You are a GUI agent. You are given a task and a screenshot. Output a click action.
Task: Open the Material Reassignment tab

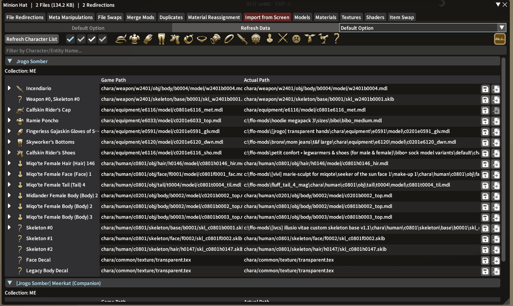coord(214,17)
